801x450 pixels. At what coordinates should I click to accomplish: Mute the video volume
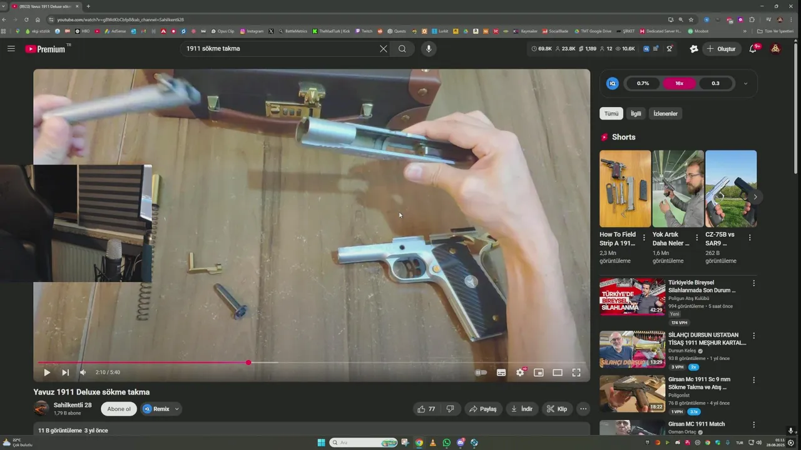(83, 372)
